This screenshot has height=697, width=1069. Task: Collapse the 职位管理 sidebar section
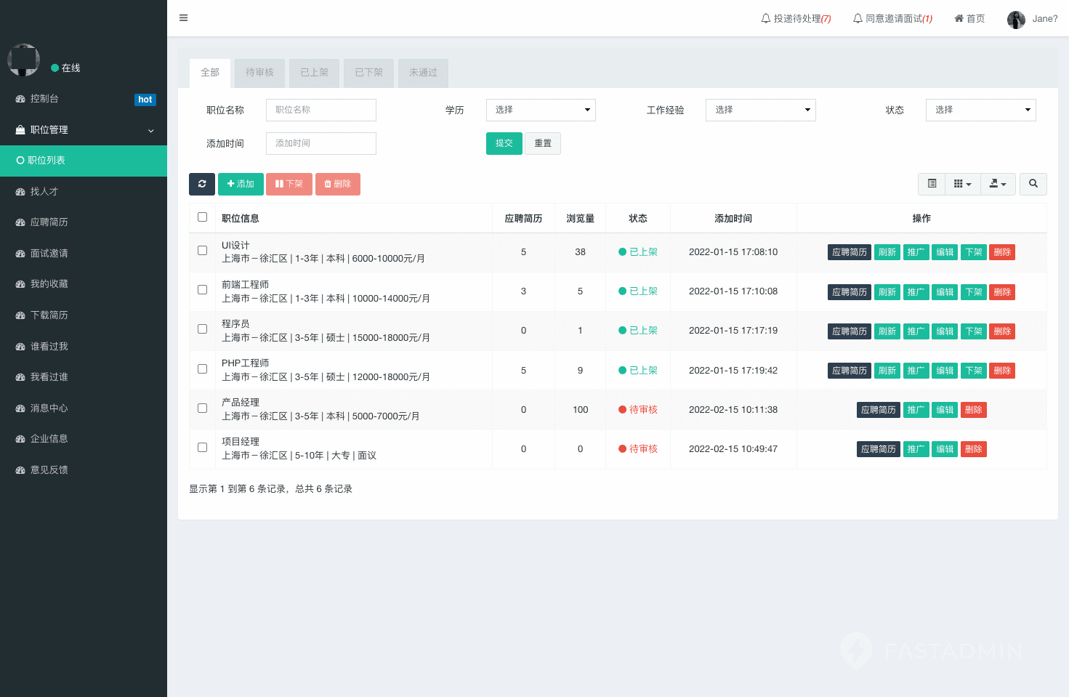click(x=84, y=130)
